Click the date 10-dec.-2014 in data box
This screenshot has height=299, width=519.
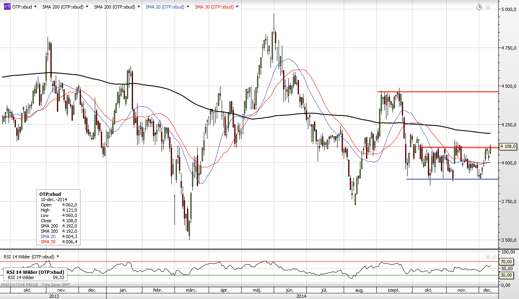(x=54, y=199)
